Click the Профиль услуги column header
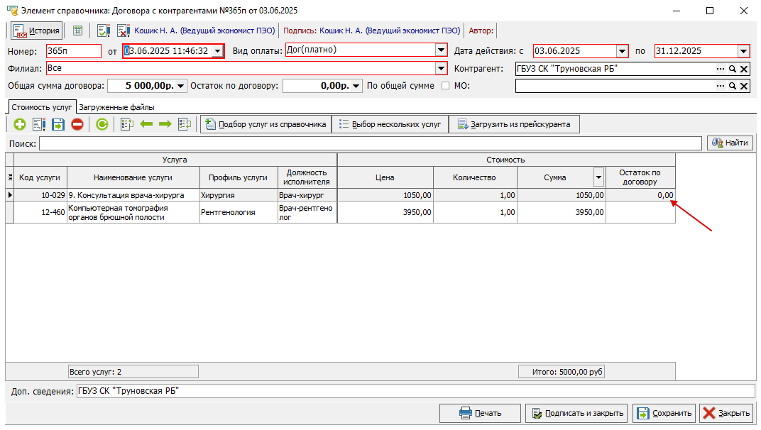Image resolution: width=761 pixels, height=430 pixels. (239, 177)
